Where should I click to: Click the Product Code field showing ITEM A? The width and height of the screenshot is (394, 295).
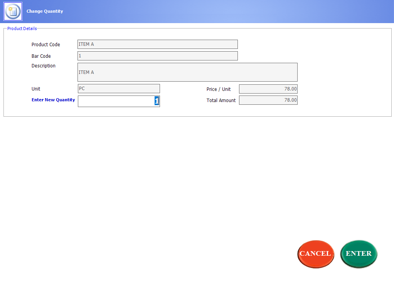click(x=157, y=44)
